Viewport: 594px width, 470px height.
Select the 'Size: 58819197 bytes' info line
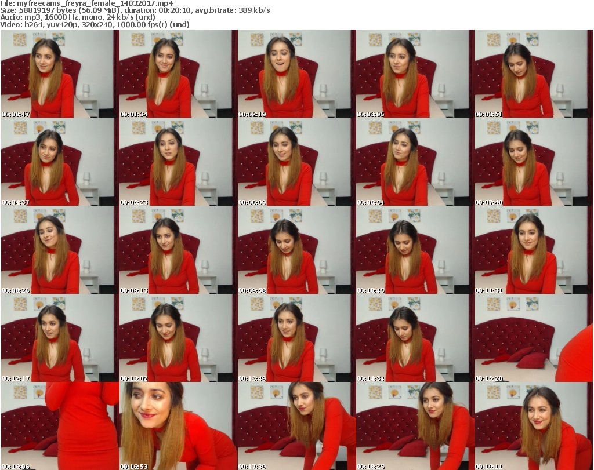[135, 10]
